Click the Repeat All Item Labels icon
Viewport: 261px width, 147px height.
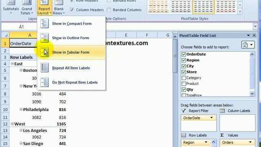coord(44,68)
